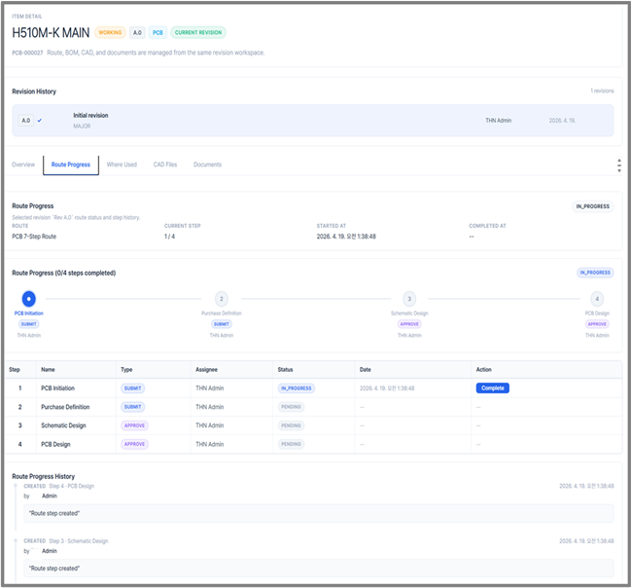Image resolution: width=631 pixels, height=588 pixels.
Task: Select step 4 PCB Design circle
Action: [x=597, y=299]
